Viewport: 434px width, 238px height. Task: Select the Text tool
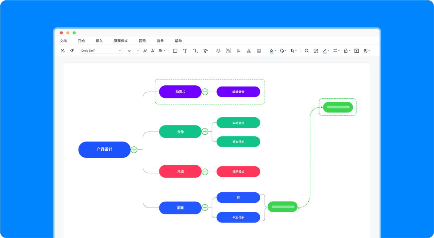[185, 51]
